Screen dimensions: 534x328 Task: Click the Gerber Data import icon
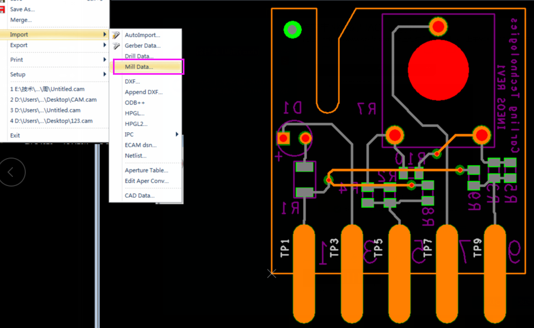[x=116, y=46]
